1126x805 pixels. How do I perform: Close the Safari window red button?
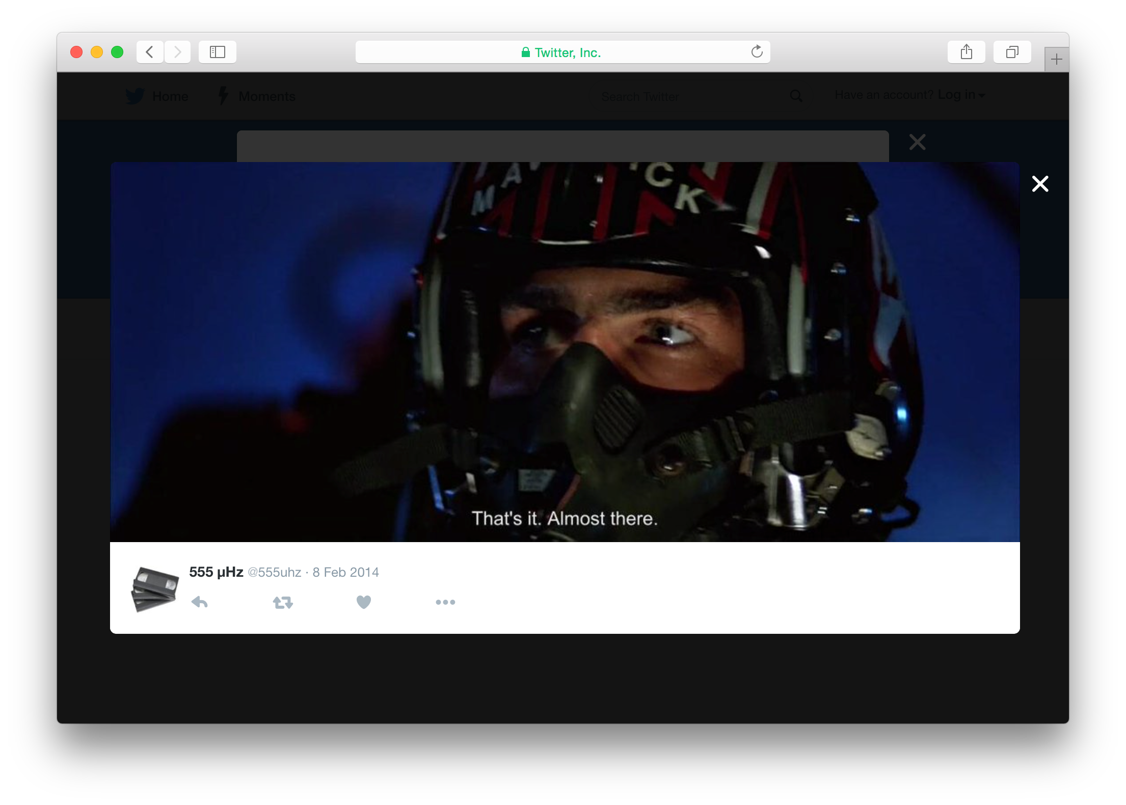pyautogui.click(x=76, y=52)
